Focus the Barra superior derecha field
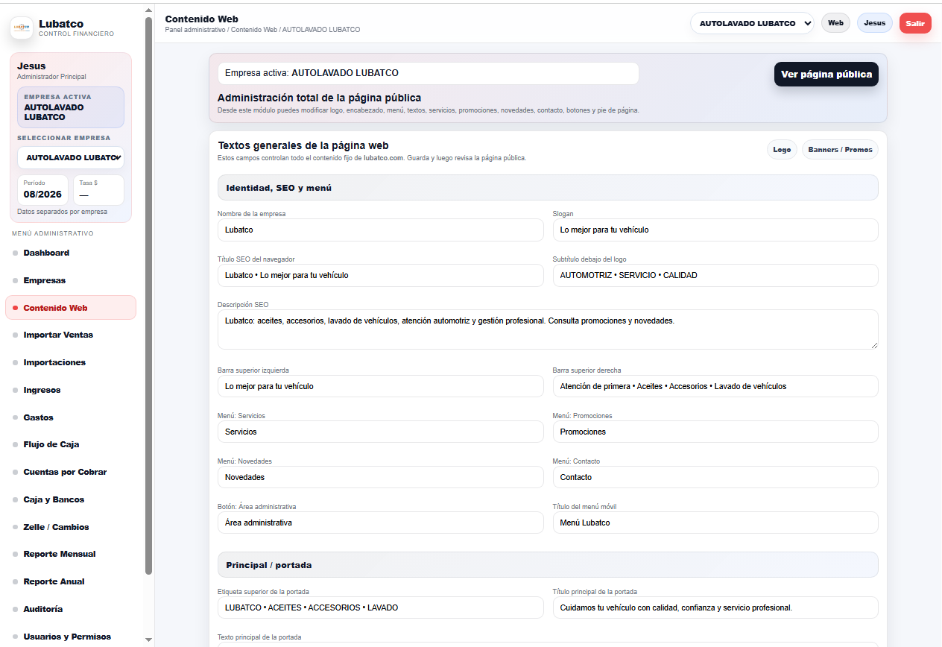 click(715, 386)
